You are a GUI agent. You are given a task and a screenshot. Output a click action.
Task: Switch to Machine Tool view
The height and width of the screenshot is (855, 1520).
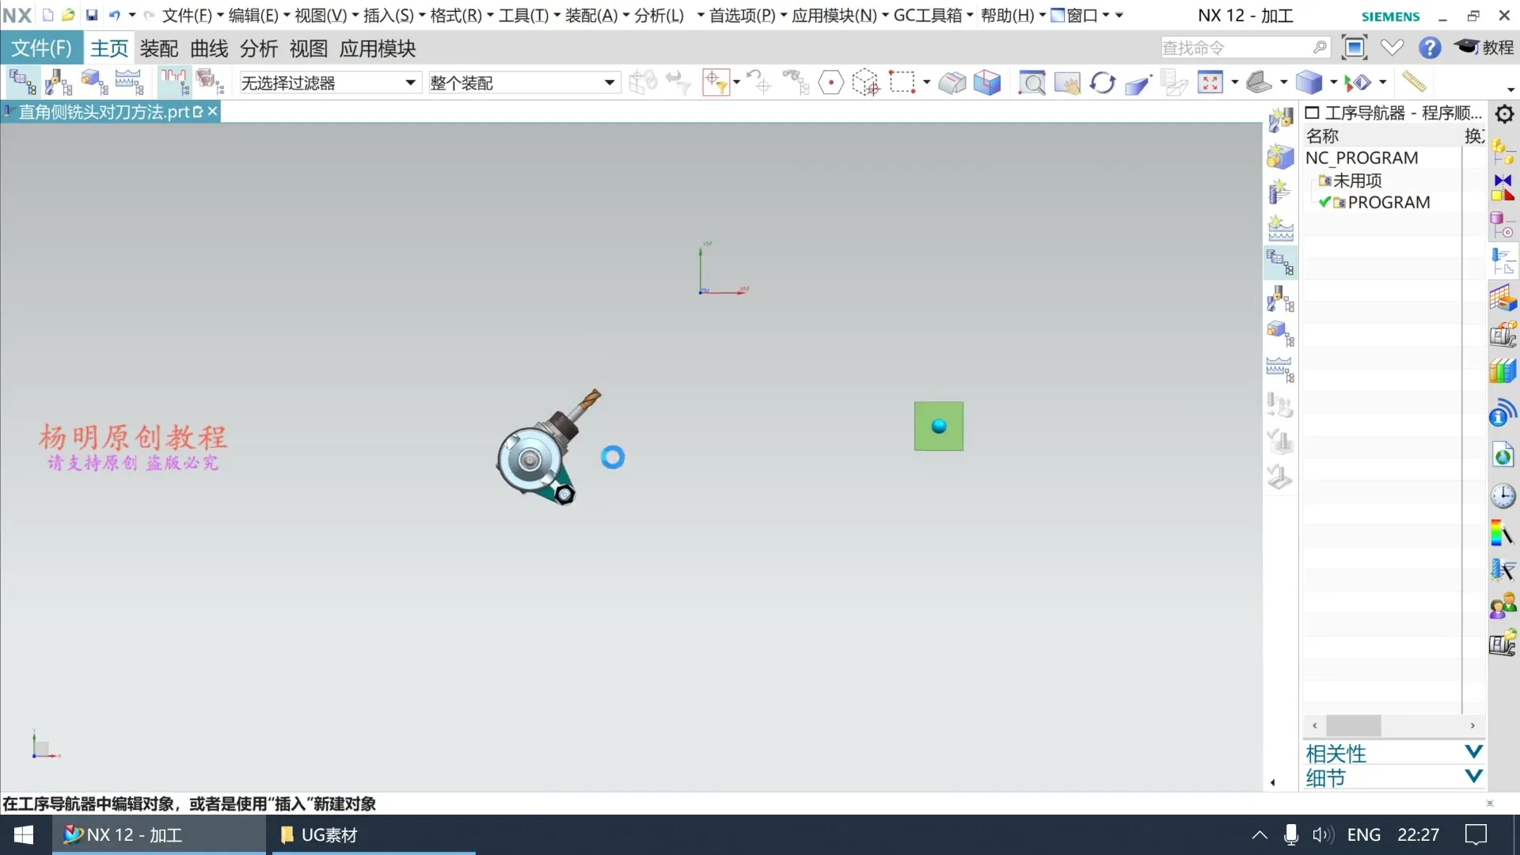(x=58, y=82)
